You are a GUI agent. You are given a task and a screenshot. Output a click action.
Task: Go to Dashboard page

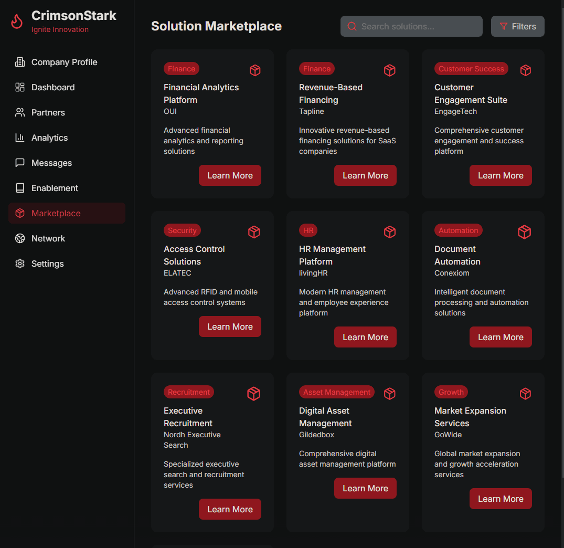click(x=67, y=88)
